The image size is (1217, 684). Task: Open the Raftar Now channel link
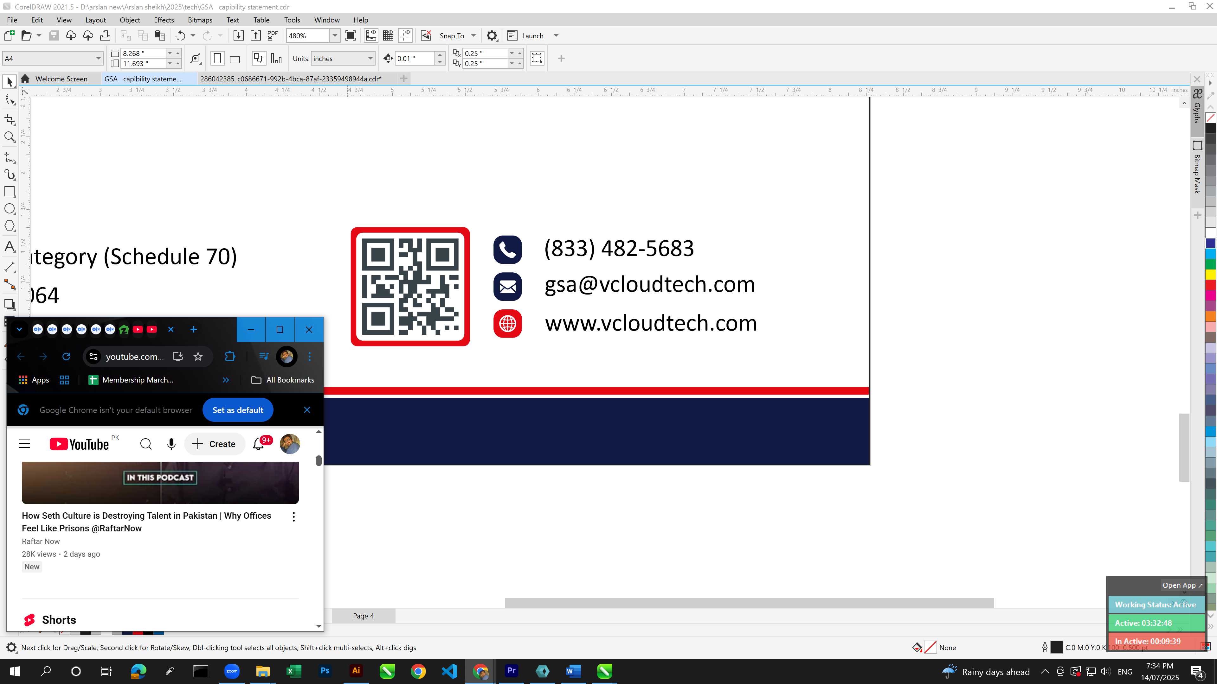point(41,541)
